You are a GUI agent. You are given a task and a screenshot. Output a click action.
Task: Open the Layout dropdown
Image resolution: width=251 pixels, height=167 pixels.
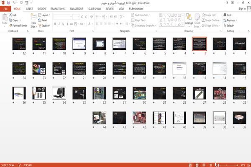click(44, 15)
